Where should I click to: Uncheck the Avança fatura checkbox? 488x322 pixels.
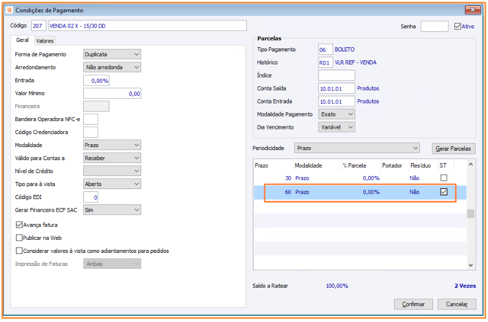(x=19, y=225)
